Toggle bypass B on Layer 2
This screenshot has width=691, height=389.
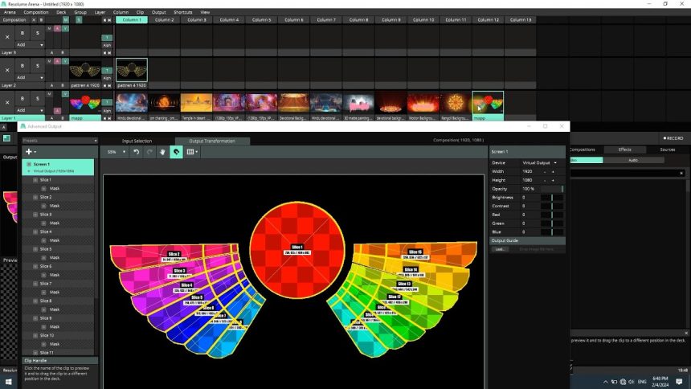tap(22, 66)
